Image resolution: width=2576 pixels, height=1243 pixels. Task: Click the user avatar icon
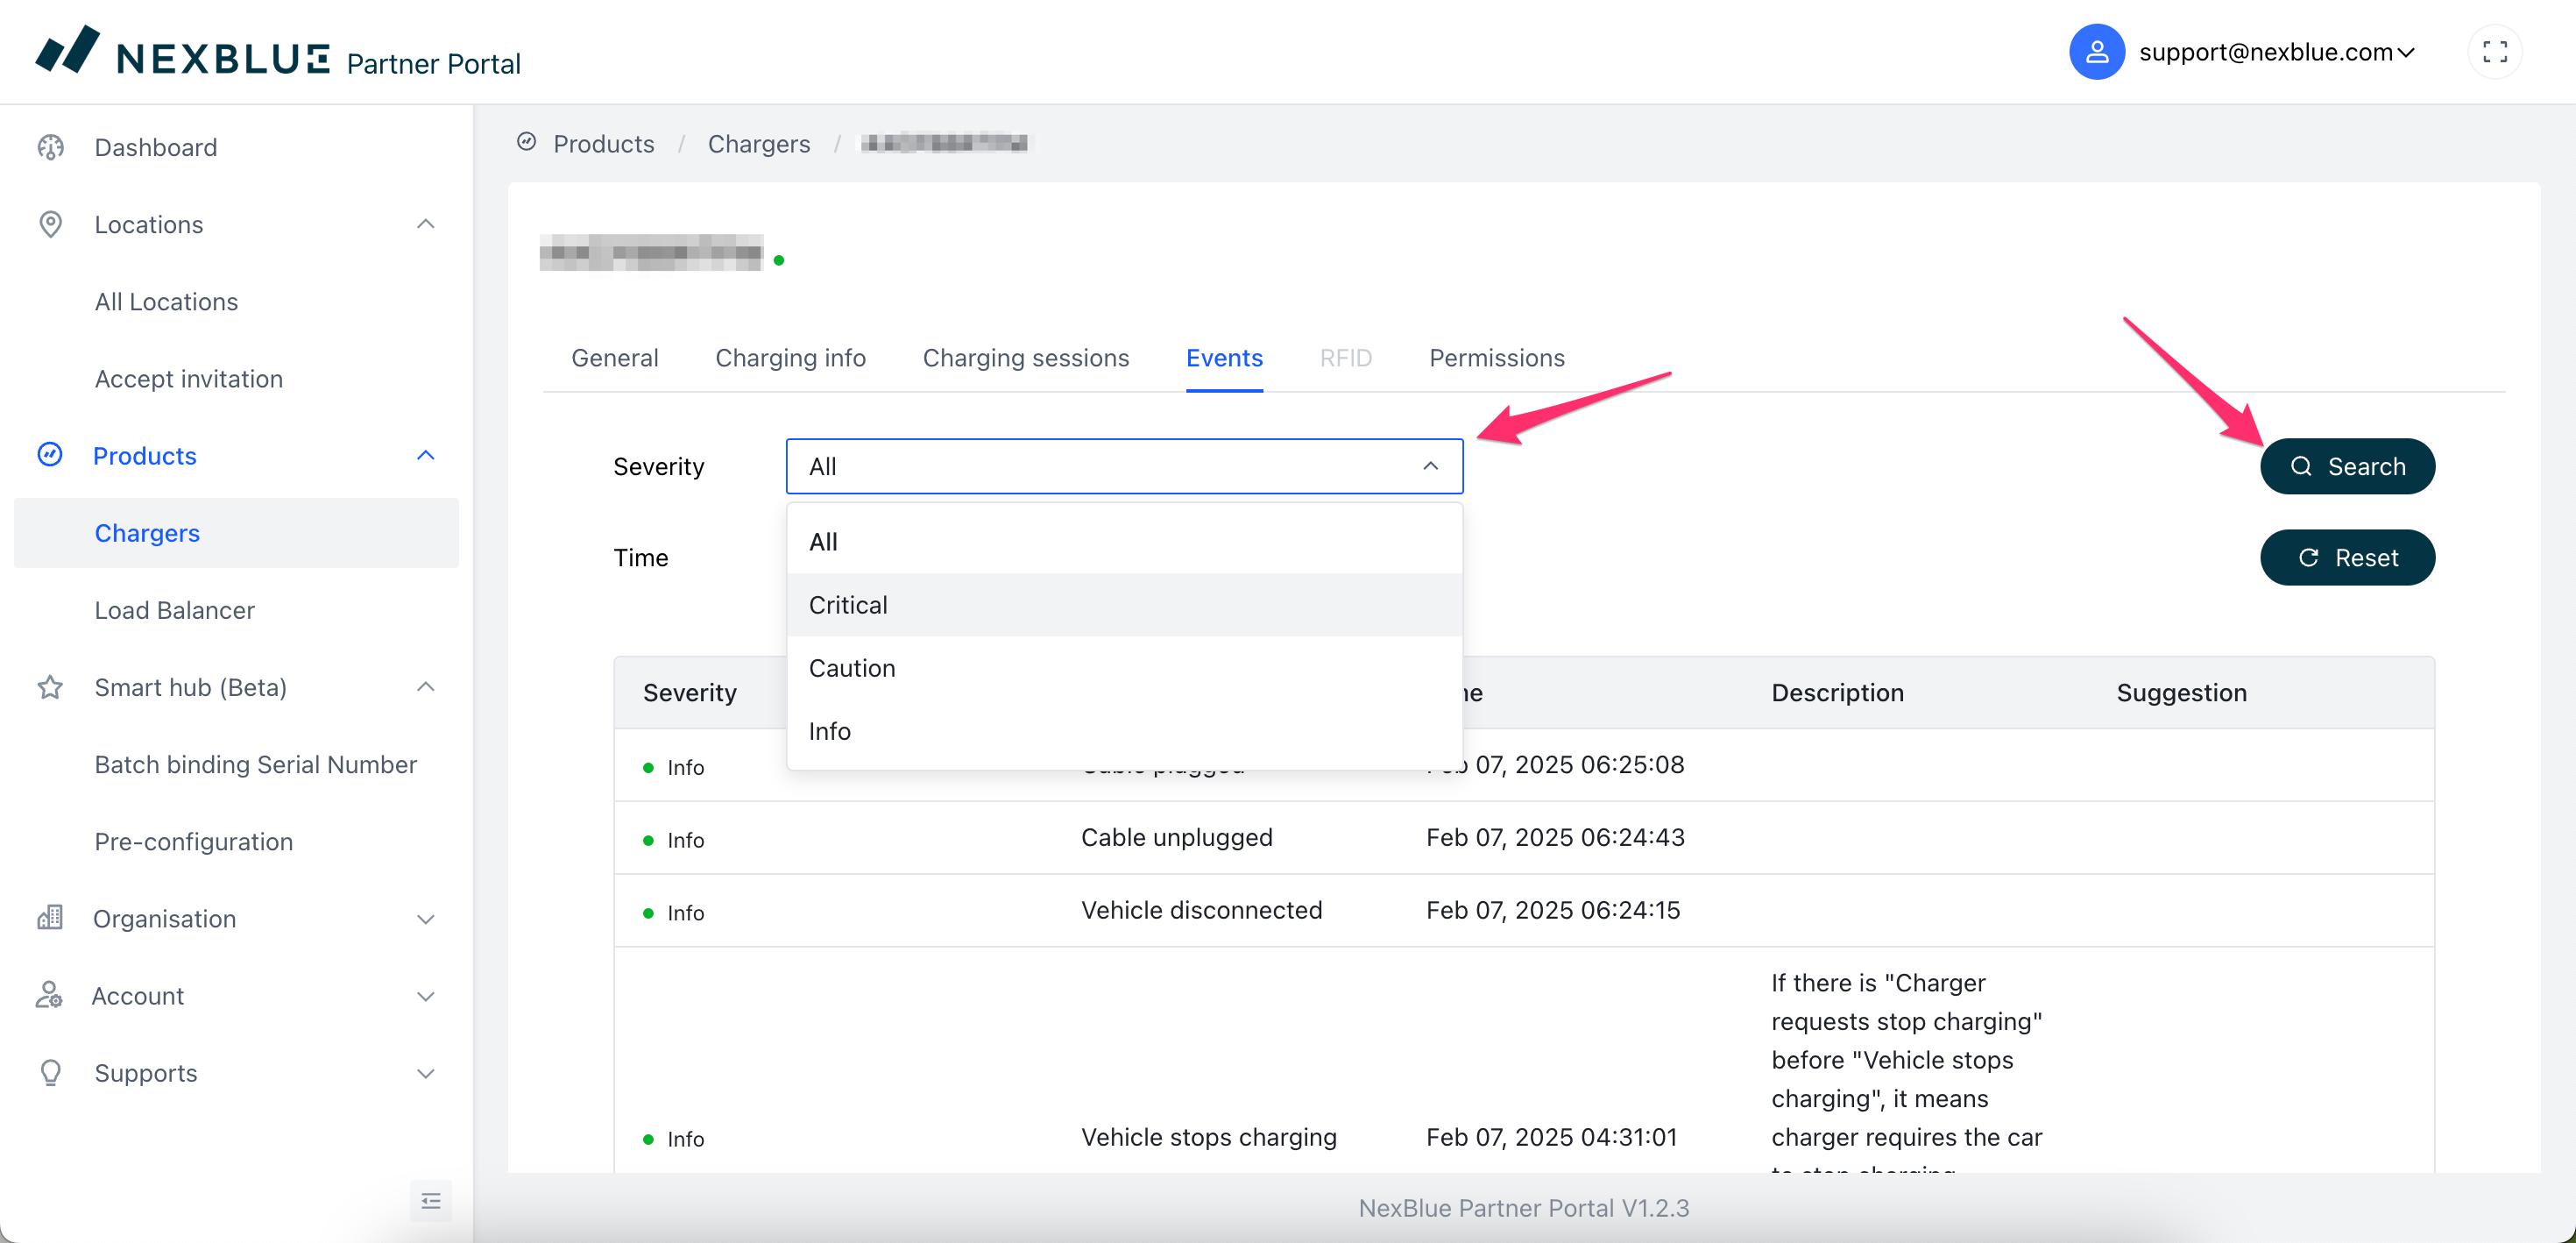(2096, 52)
